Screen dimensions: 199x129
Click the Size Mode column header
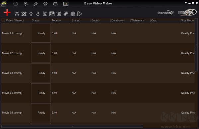187,21
